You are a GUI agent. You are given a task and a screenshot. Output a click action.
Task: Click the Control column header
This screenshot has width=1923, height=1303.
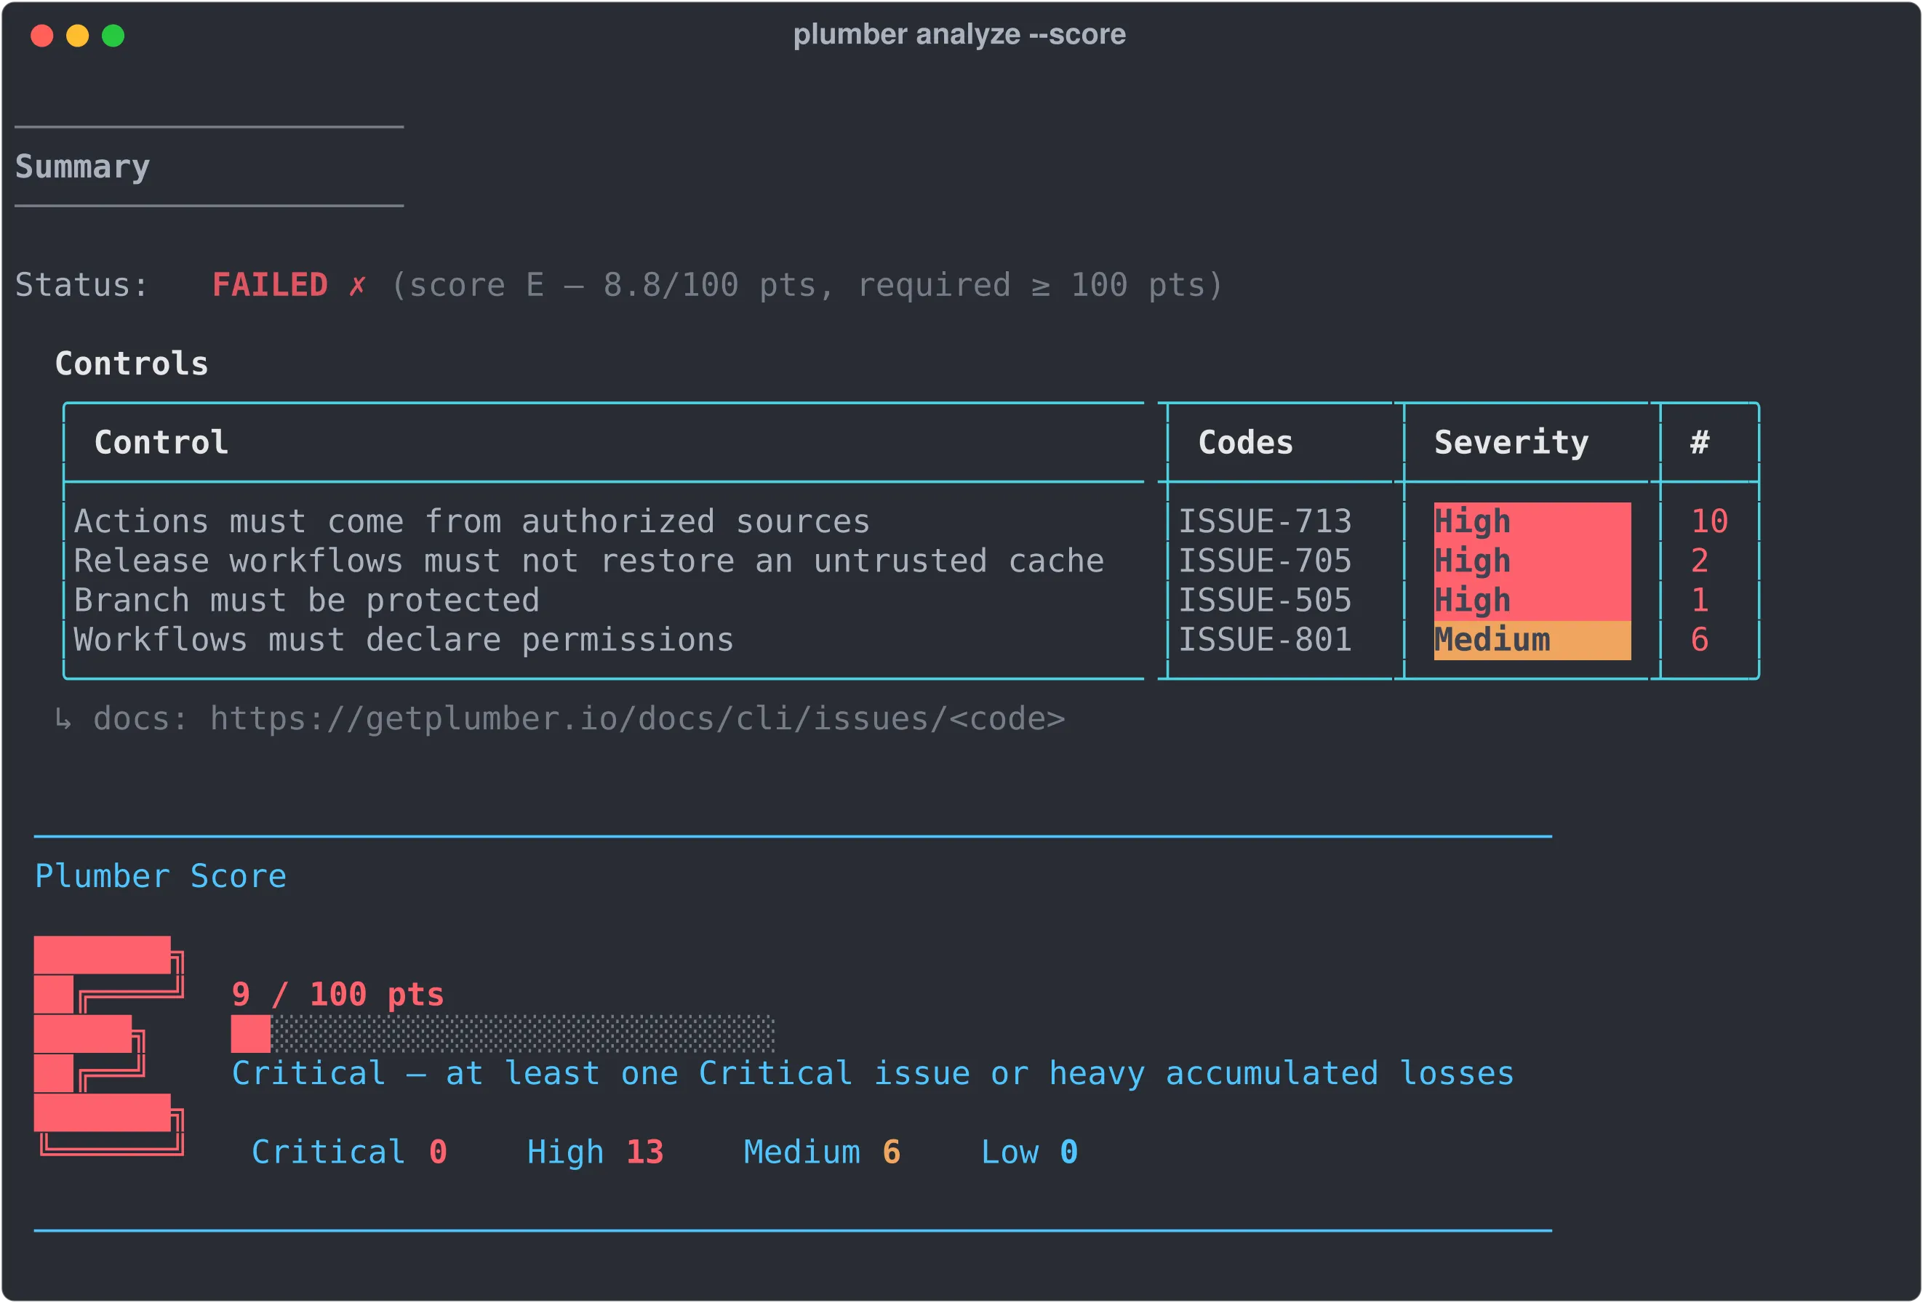[x=161, y=443]
